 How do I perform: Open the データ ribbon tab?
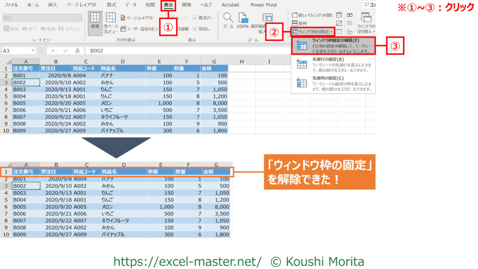click(x=130, y=5)
